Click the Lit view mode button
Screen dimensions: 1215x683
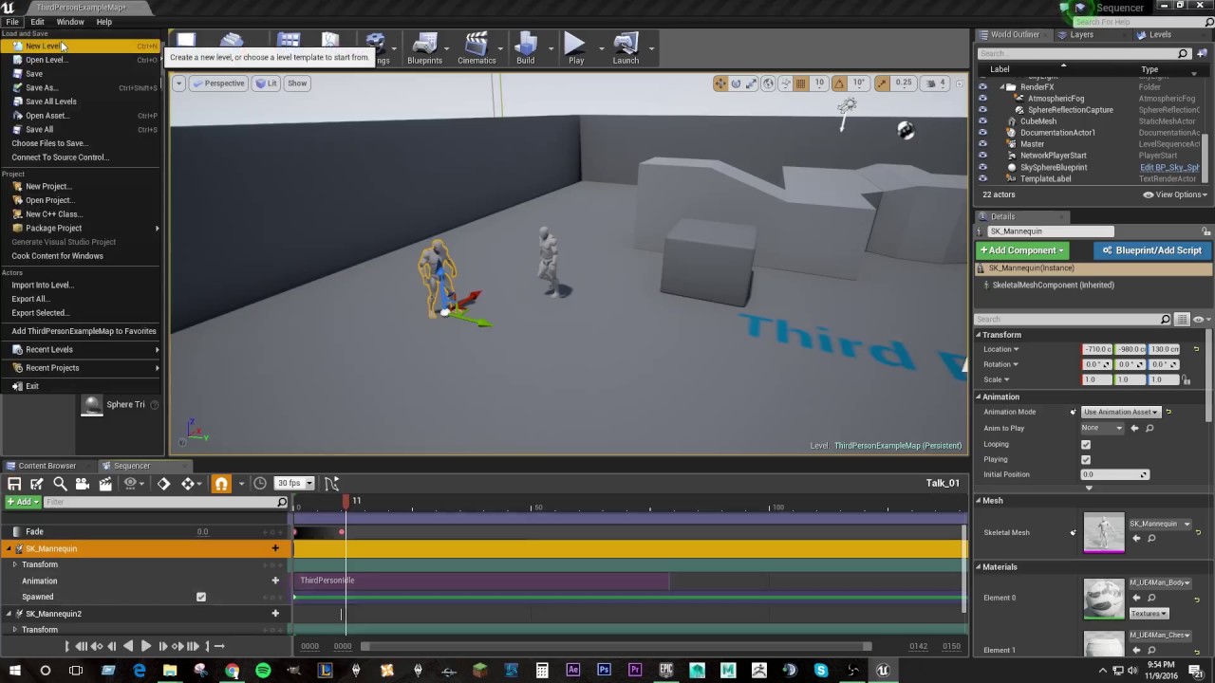coord(266,83)
